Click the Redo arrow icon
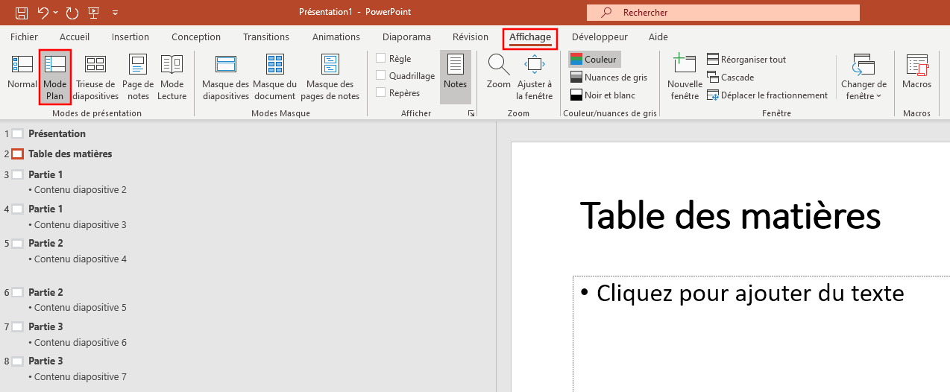The width and height of the screenshot is (950, 392). click(72, 13)
